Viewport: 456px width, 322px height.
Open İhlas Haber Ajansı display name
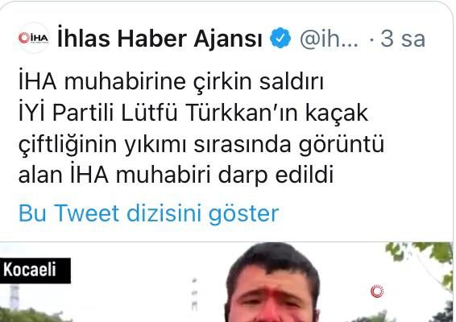160,39
